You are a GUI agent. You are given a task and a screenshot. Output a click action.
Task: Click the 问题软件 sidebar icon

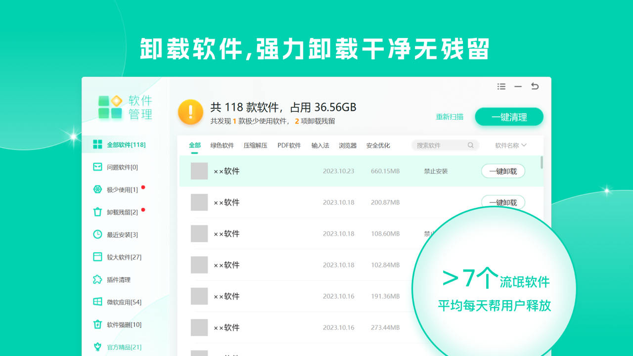97,167
